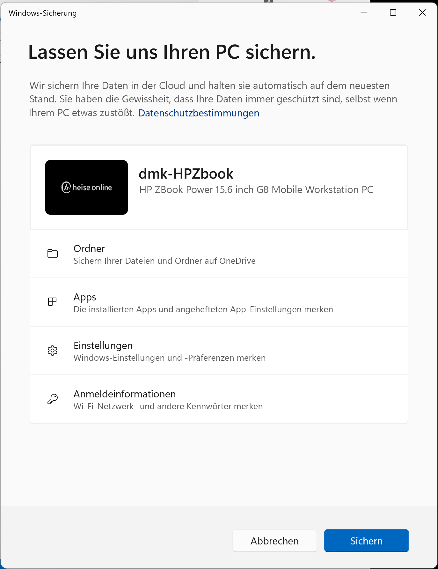Expand the Anmeldeinformationen backup section

[x=219, y=399]
